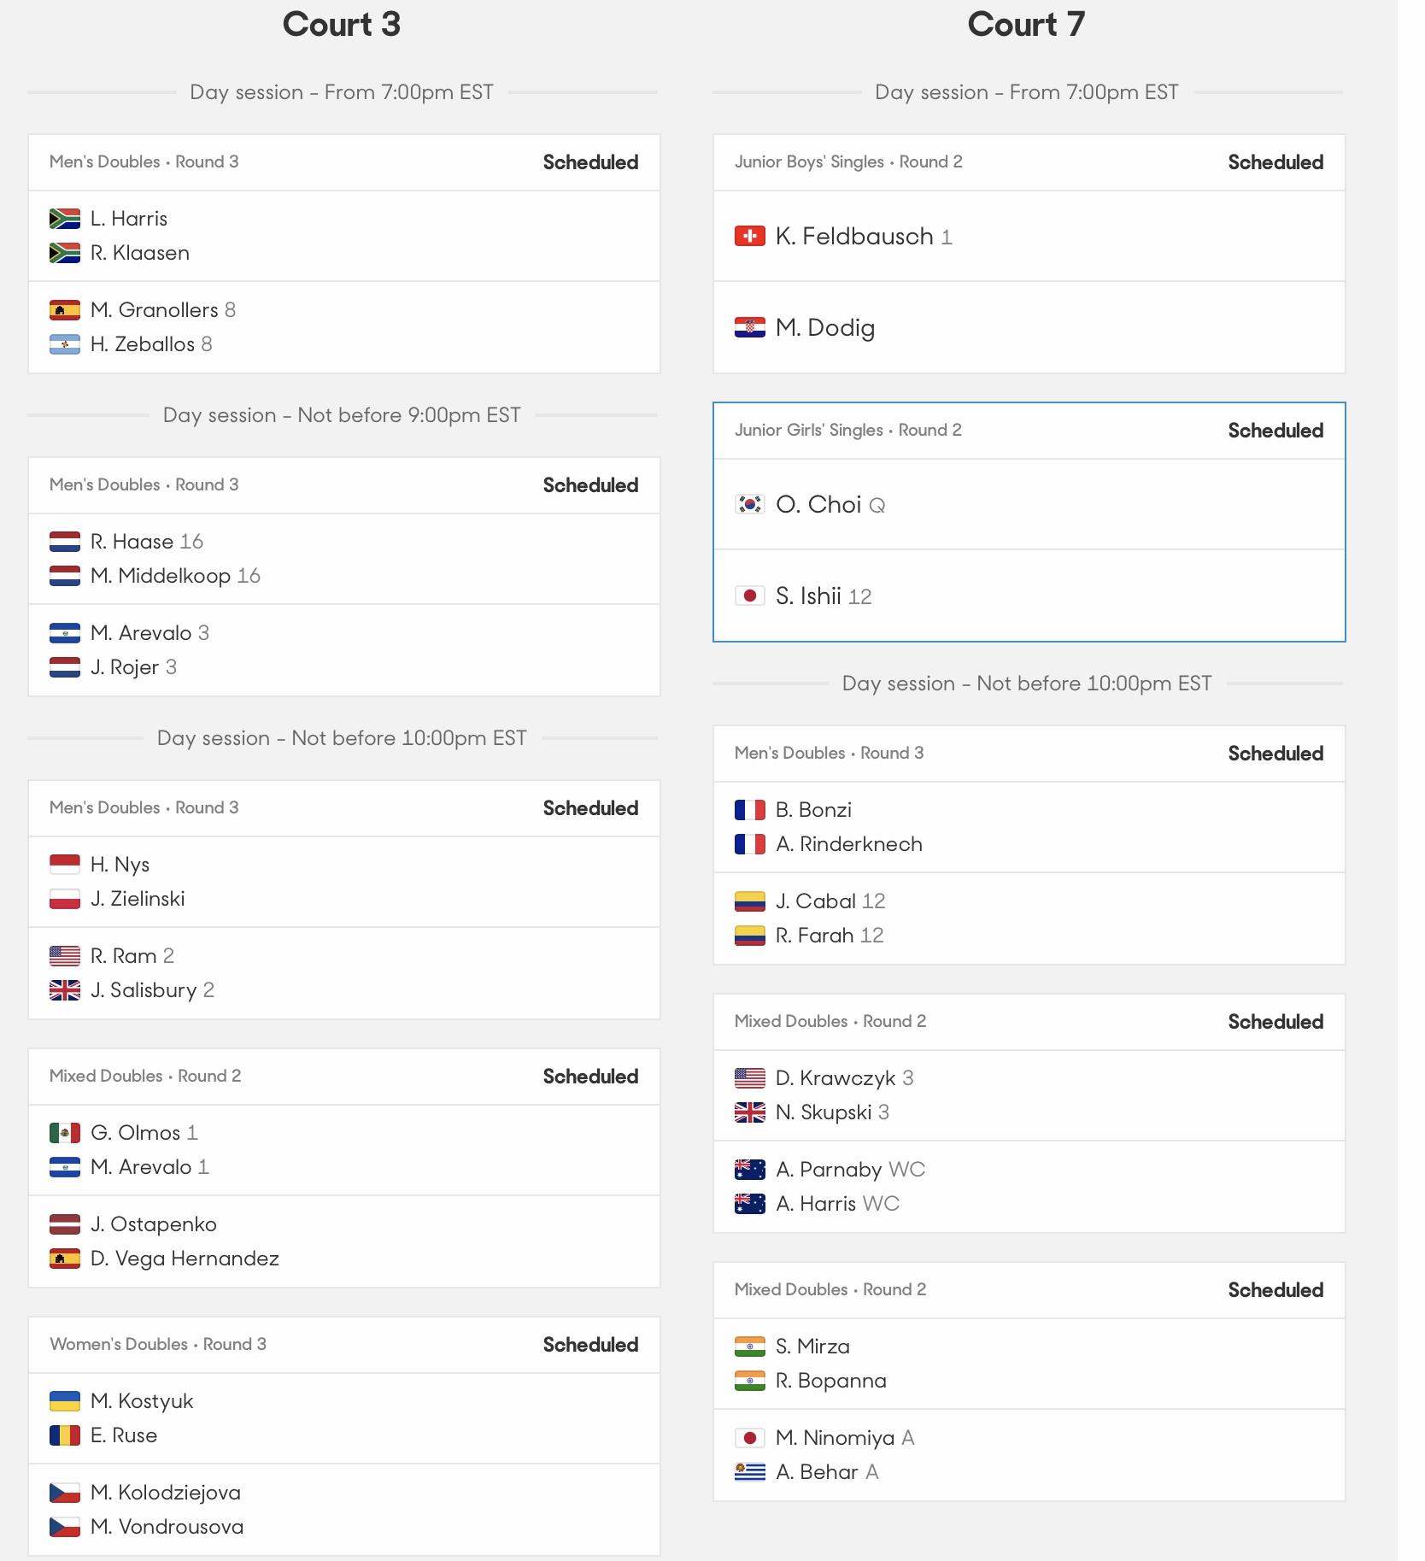Open S. Ishii's player page

(x=808, y=596)
